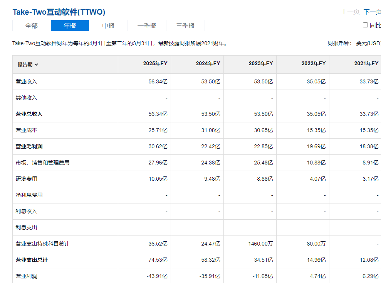Click the 2021年FY column header
This screenshot has height=283, width=381.
pos(366,63)
